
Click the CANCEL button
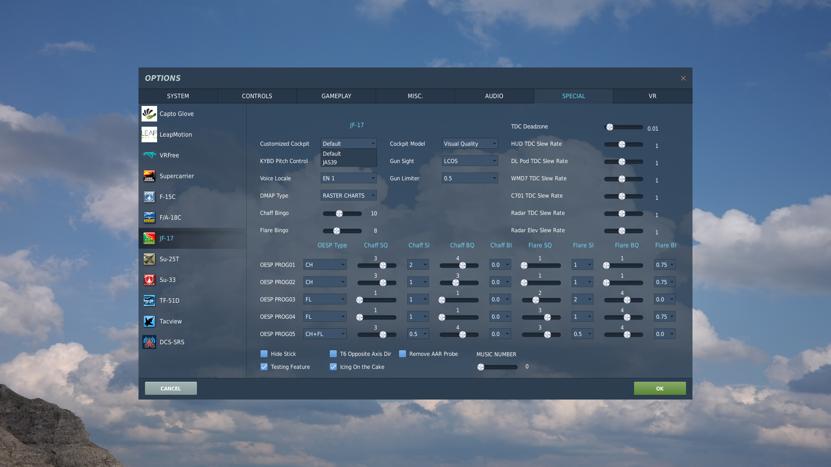[171, 388]
